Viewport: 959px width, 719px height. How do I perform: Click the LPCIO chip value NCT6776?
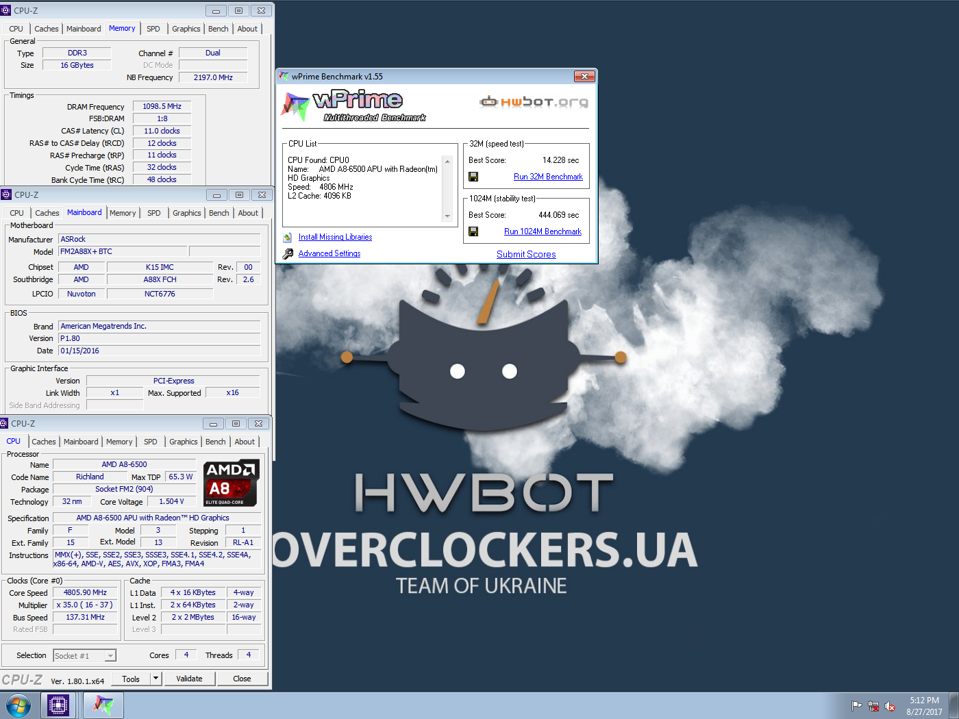[160, 294]
